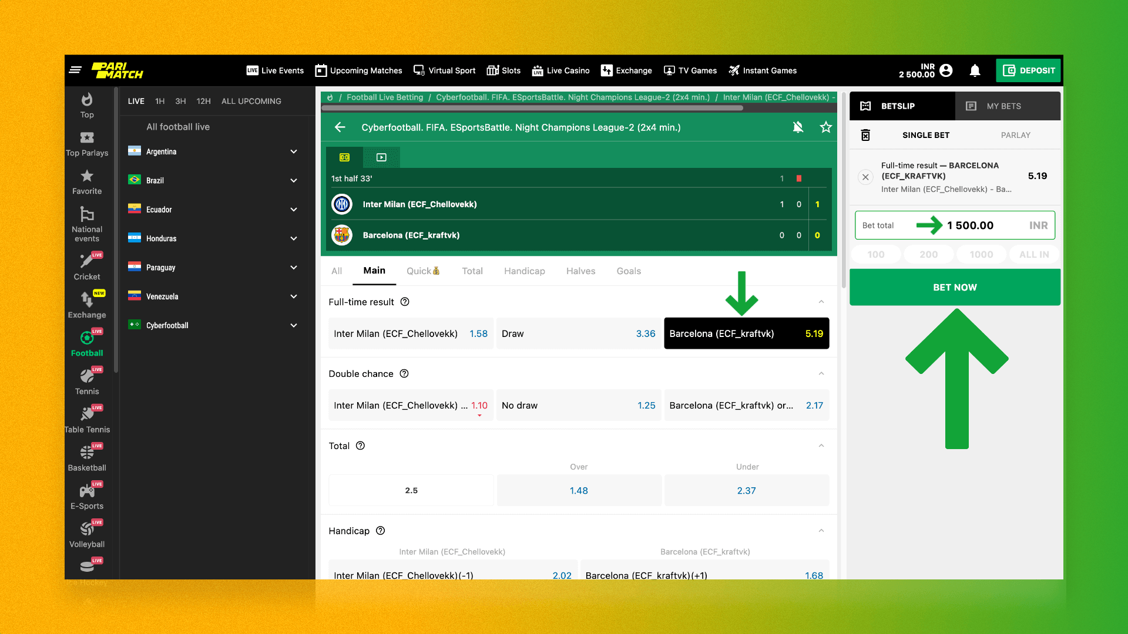This screenshot has height=634, width=1128.
Task: Open the Quick markets tab
Action: point(423,271)
